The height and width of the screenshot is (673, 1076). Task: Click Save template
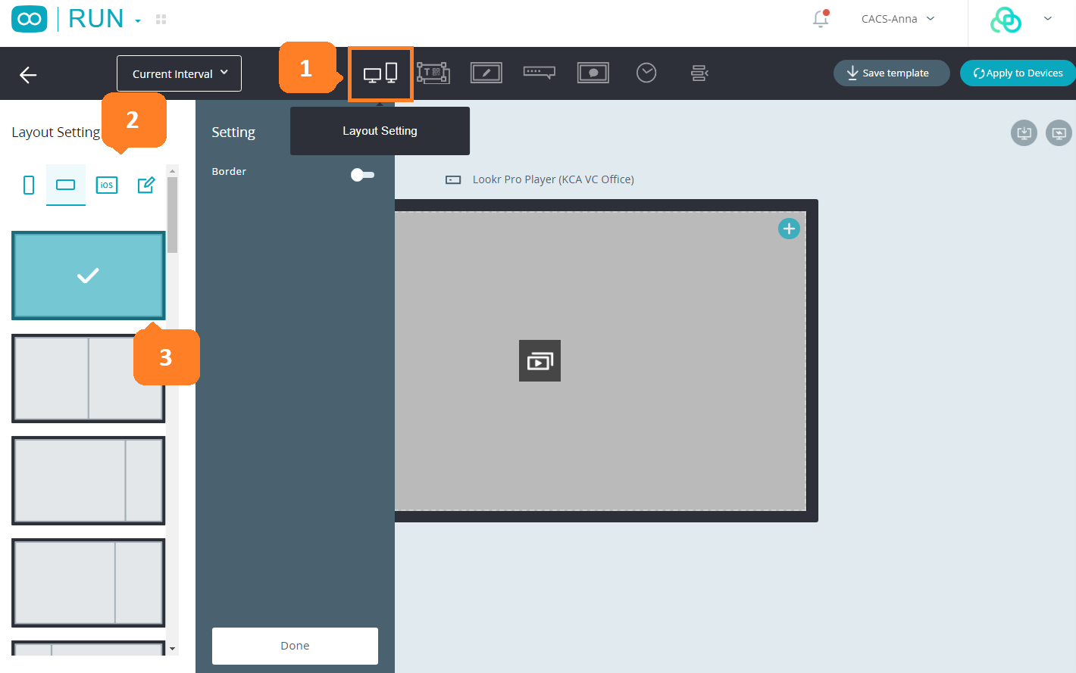coord(892,73)
